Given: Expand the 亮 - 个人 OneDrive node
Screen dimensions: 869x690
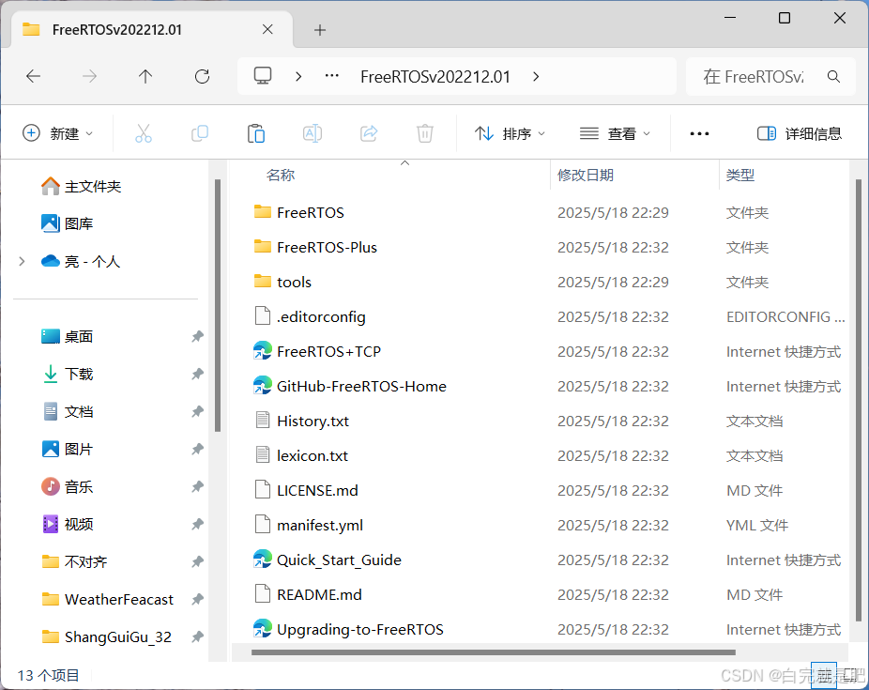Looking at the screenshot, I should pos(22,261).
